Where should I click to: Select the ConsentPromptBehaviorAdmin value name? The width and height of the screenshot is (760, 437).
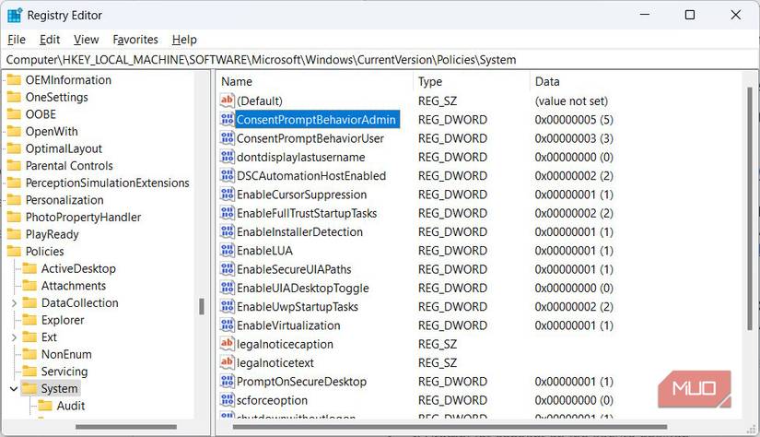[x=317, y=119]
